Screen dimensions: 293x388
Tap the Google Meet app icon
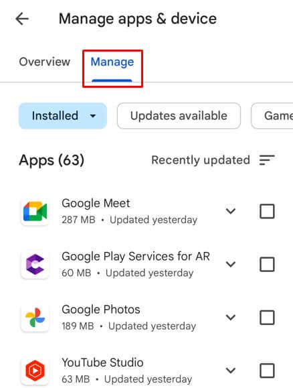35,212
